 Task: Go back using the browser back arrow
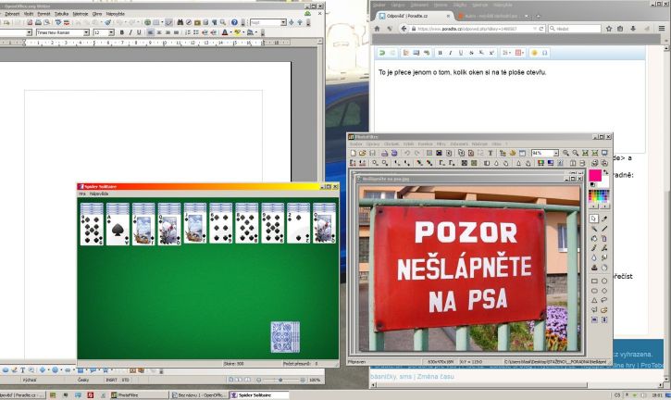click(x=404, y=29)
